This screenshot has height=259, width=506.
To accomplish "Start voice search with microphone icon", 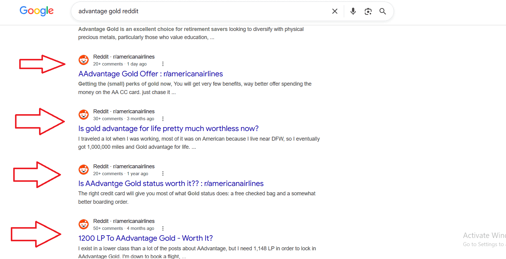I will (353, 11).
